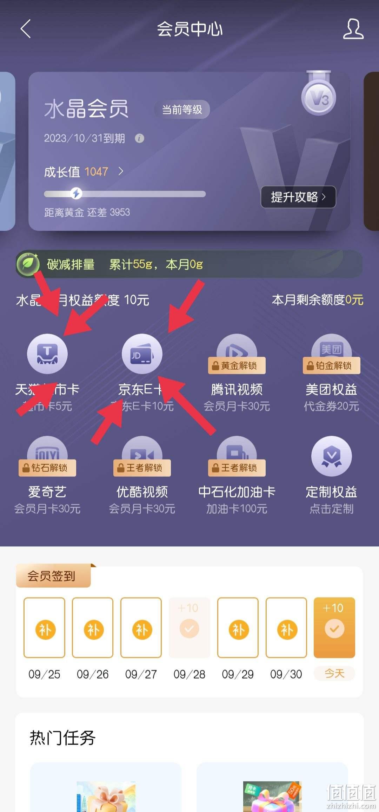This screenshot has height=812, width=379.
Task: Tap the green carbon leaf icon
Action: click(28, 264)
